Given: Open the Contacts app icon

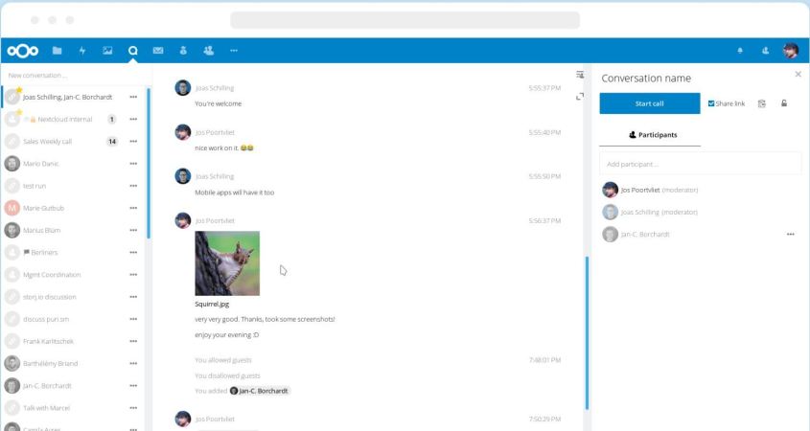Looking at the screenshot, I should (x=183, y=51).
